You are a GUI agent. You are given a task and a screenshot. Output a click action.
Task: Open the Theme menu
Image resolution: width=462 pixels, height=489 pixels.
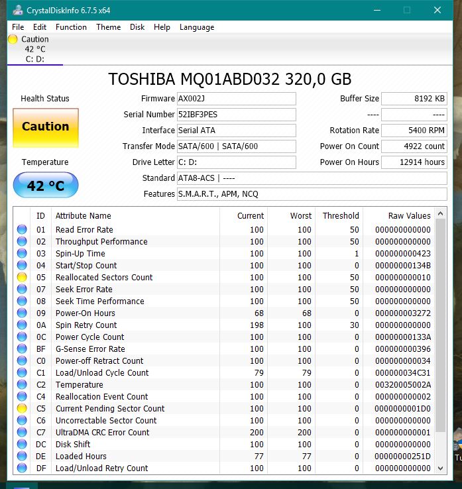pos(108,27)
